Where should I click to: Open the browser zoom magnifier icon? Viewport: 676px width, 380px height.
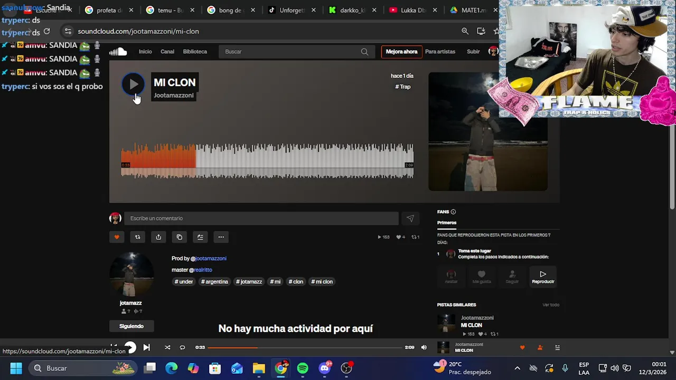pos(465,31)
